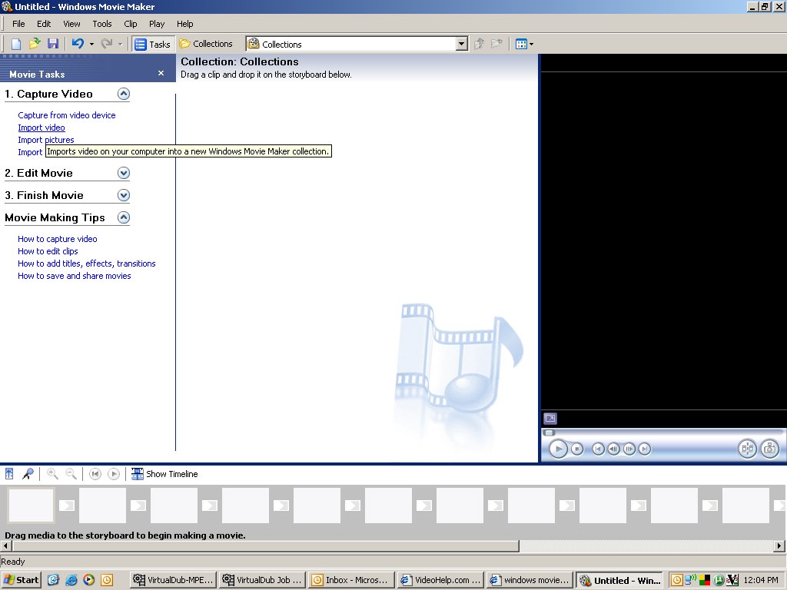Click the Take Picture camera icon

(770, 449)
